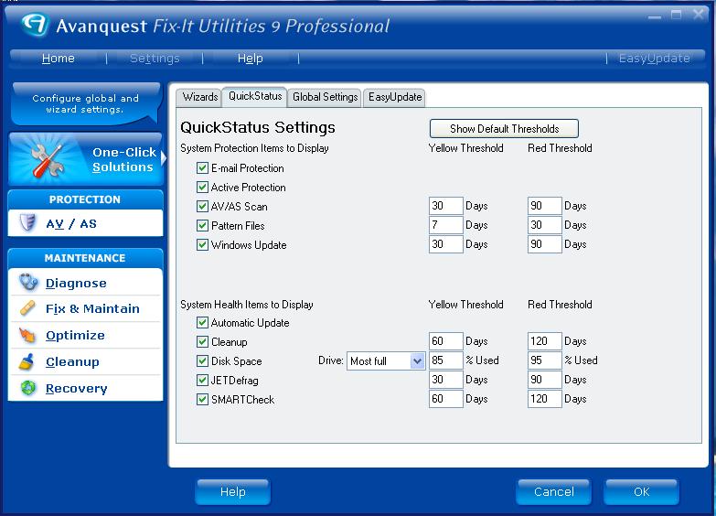Viewport: 716px width, 516px height.
Task: Click EasyUpdate in the top bar
Action: tap(654, 58)
